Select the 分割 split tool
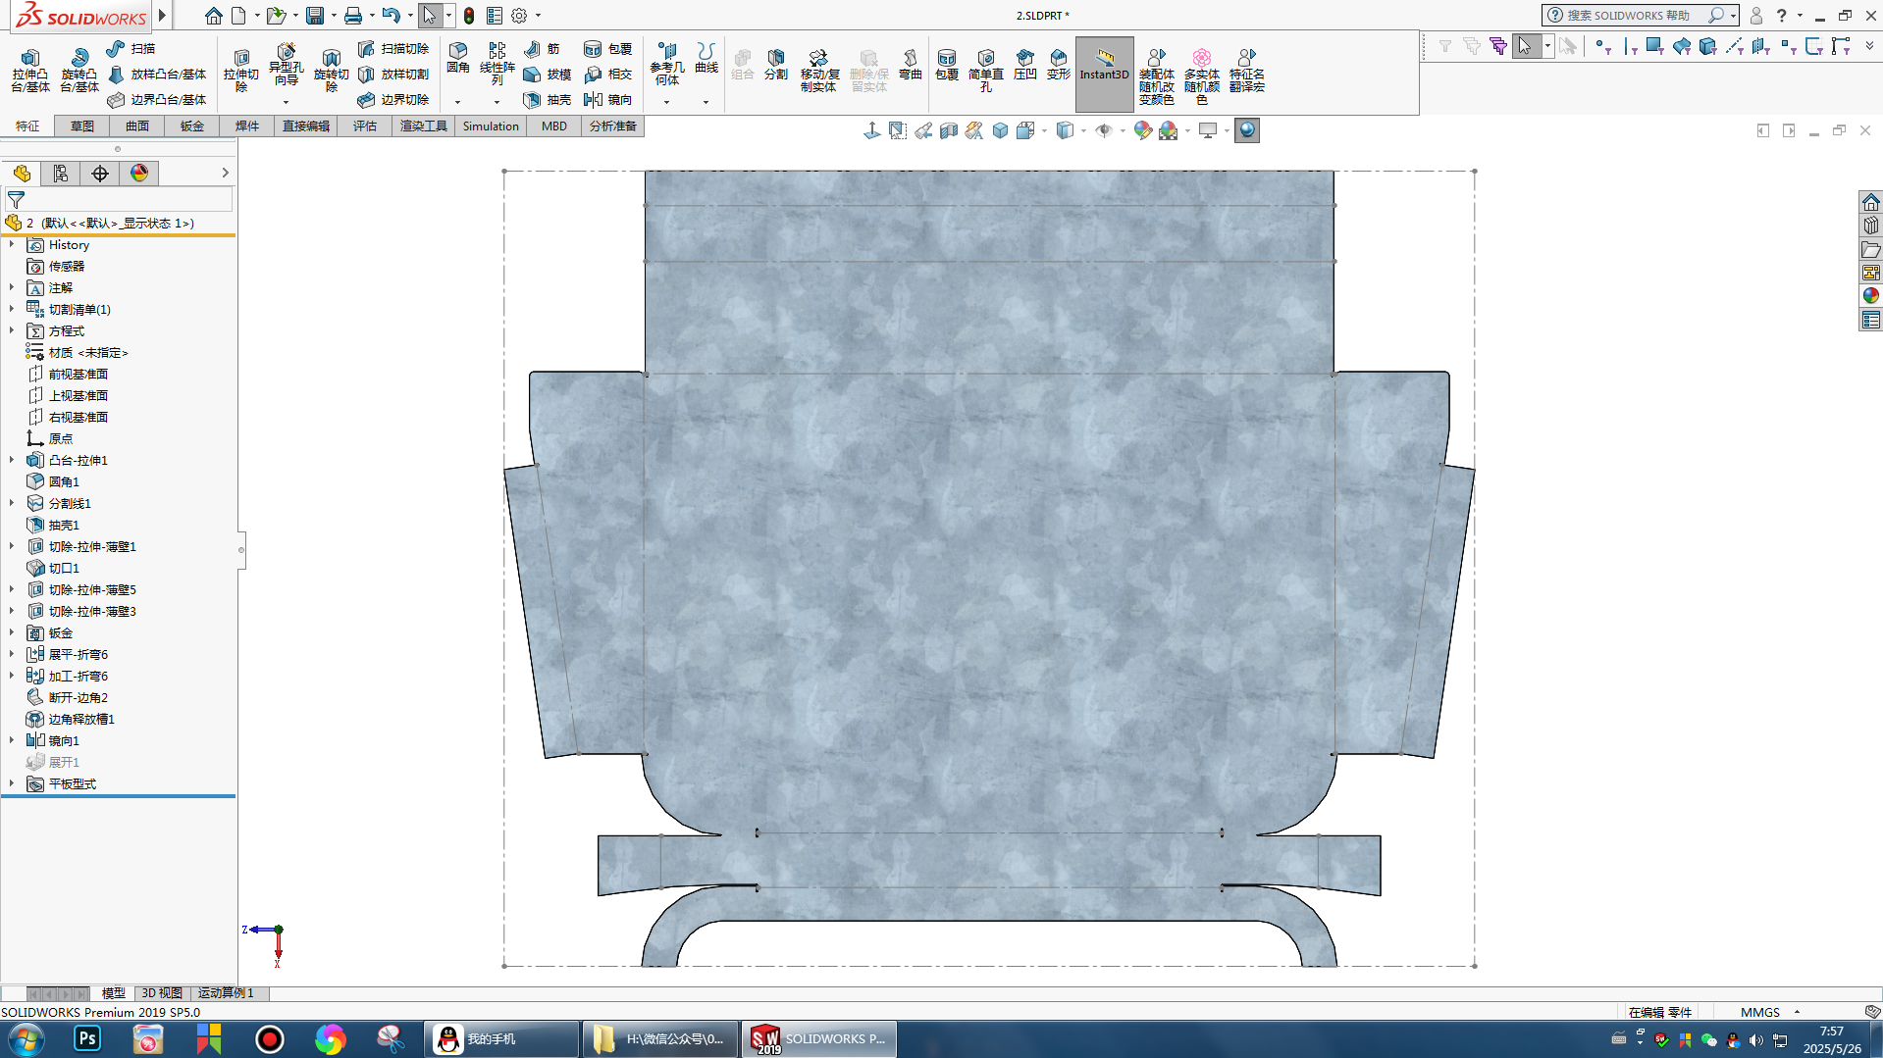The height and width of the screenshot is (1058, 1883). [x=776, y=65]
